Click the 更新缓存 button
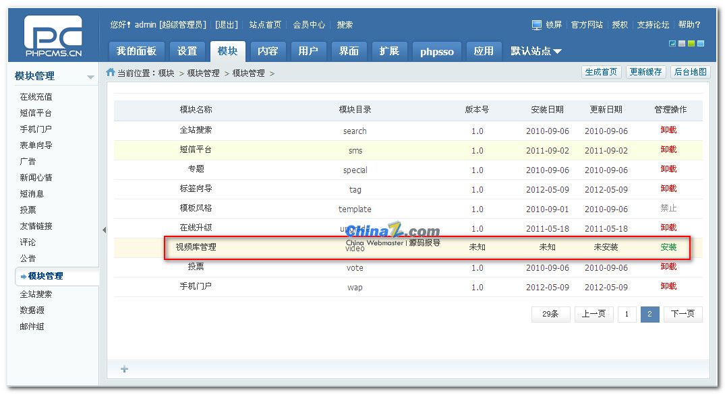725x394 pixels. [x=645, y=72]
